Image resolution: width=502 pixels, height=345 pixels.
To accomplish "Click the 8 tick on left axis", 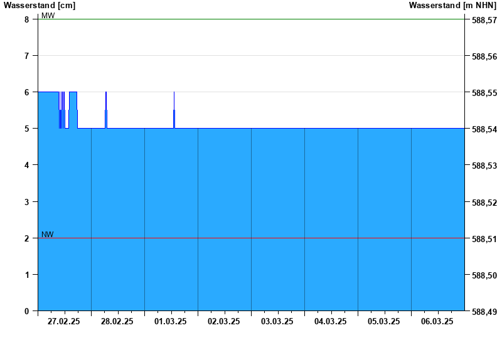I will click(27, 19).
